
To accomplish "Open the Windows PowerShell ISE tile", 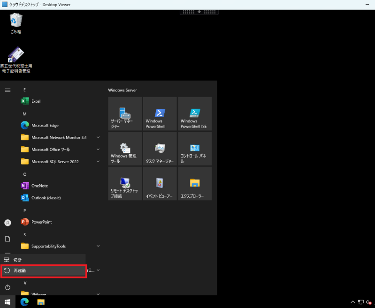I will pos(194,113).
